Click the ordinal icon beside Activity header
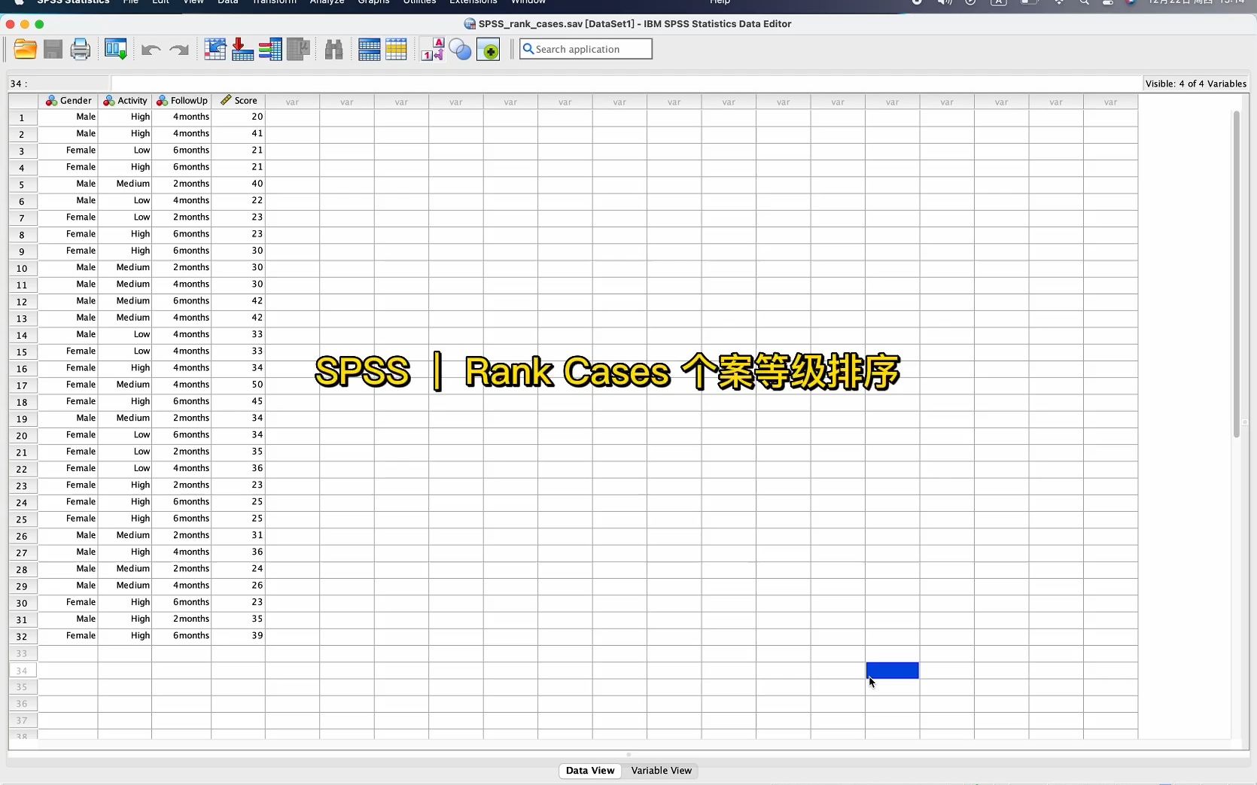 coord(109,101)
